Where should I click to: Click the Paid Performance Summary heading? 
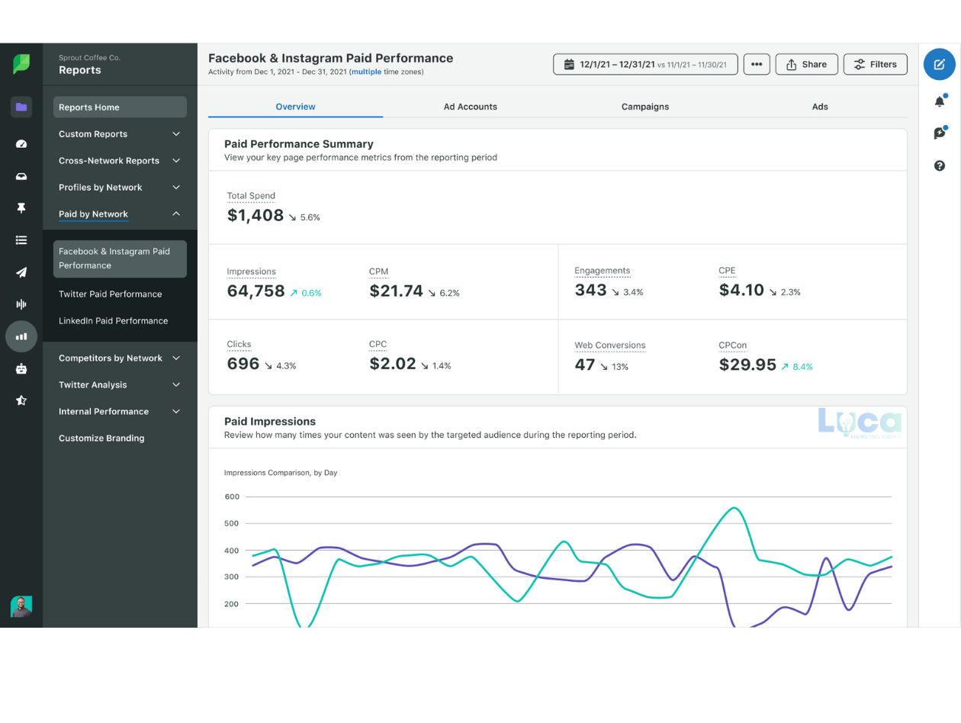(299, 144)
